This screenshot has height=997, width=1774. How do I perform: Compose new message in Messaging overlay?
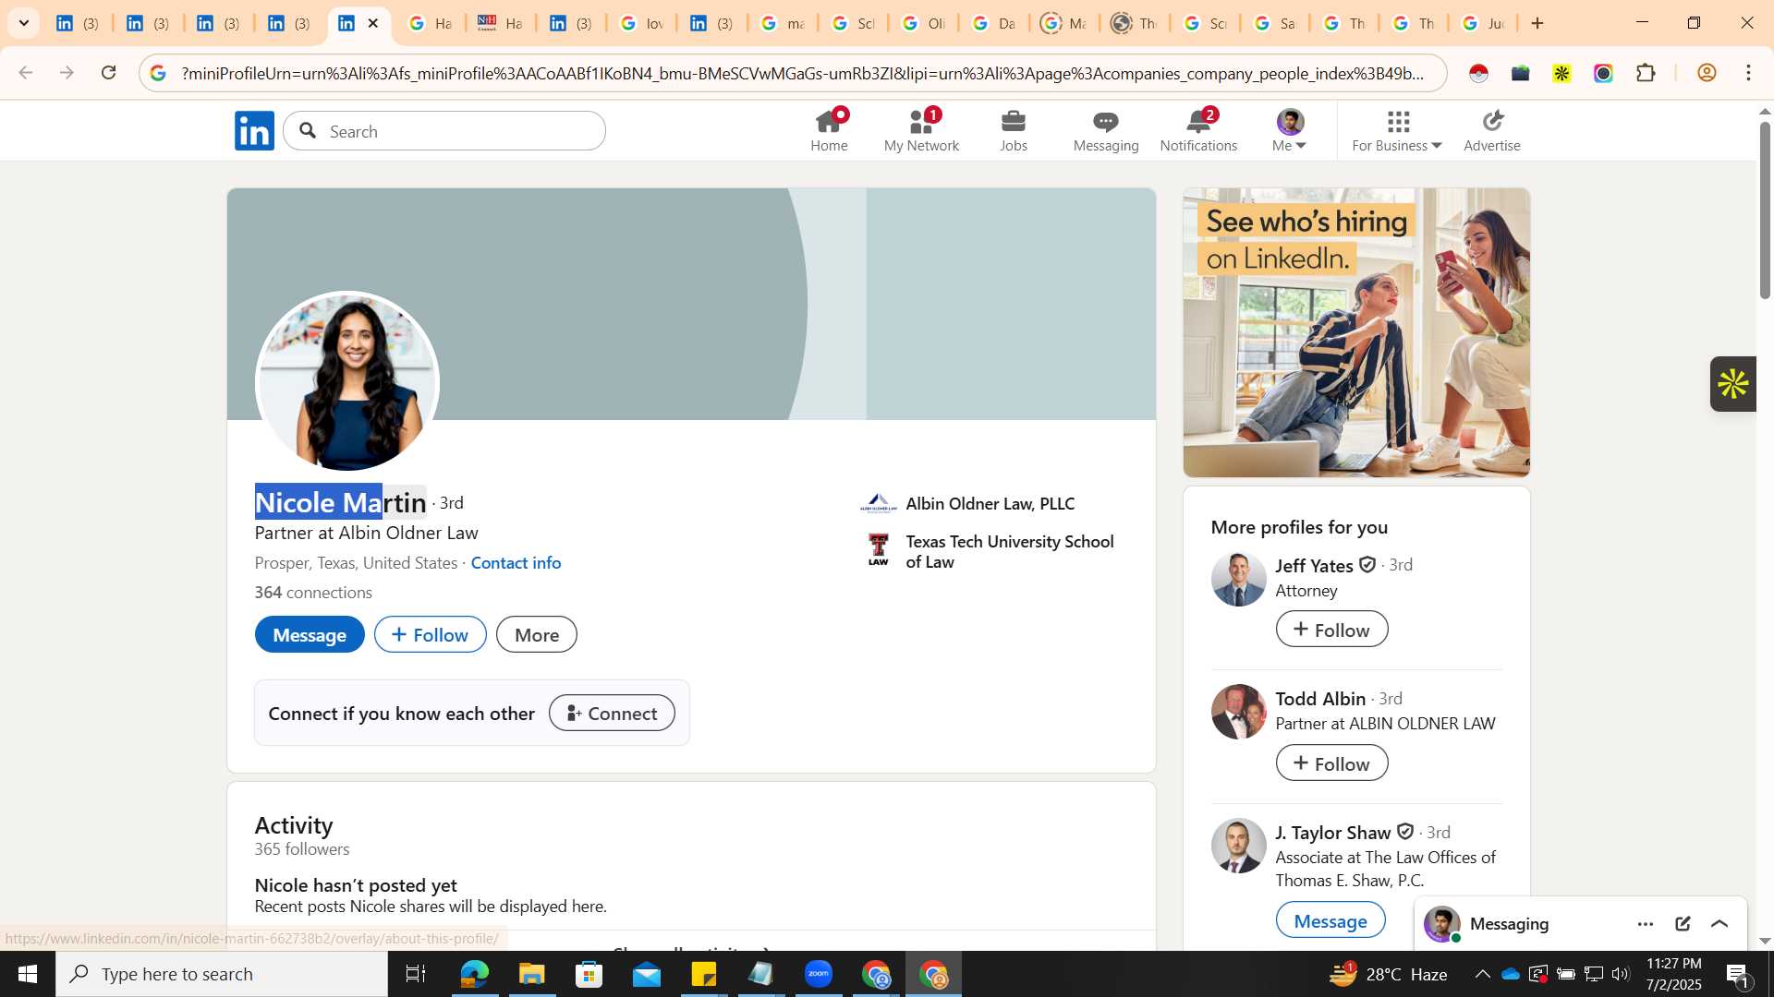[1683, 924]
